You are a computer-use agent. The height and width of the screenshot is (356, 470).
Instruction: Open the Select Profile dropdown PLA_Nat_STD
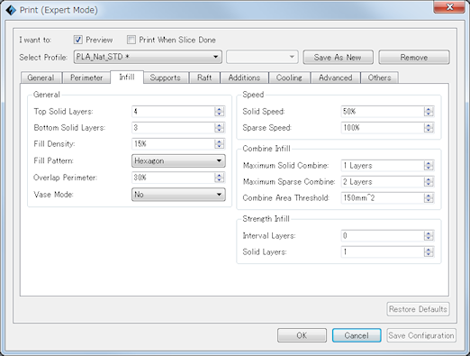[148, 57]
